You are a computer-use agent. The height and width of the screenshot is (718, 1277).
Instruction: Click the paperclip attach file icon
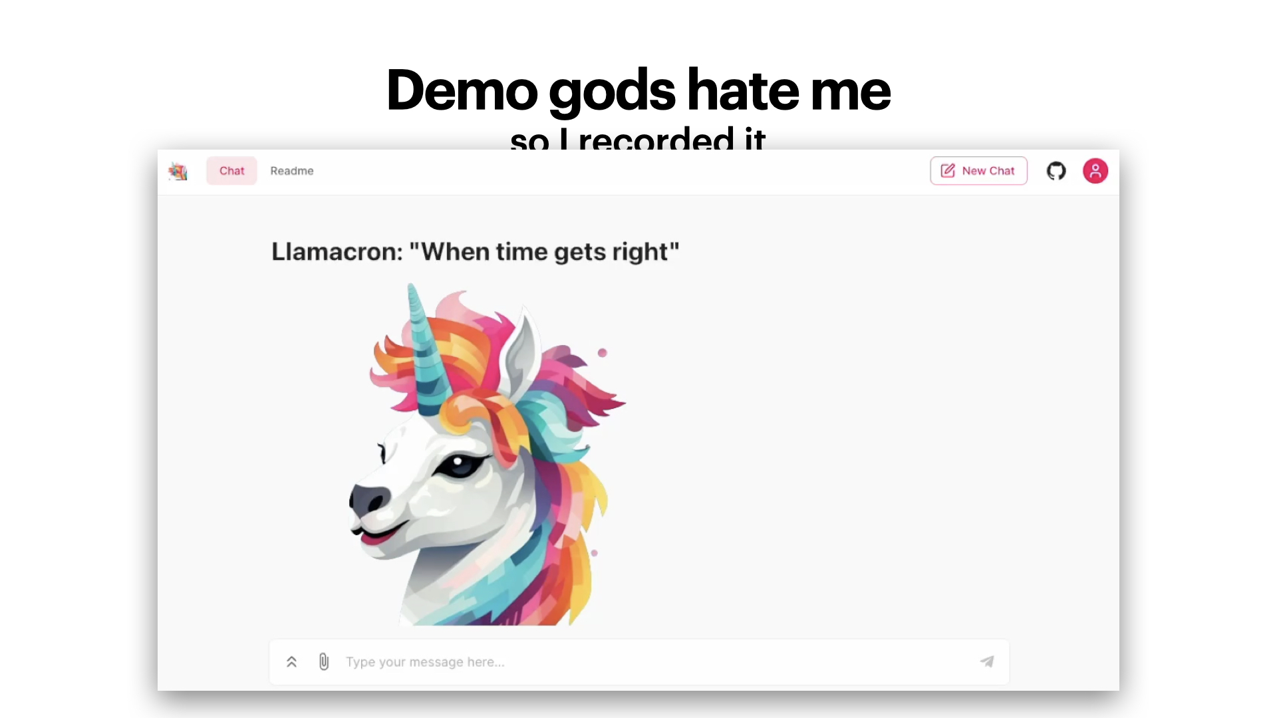pyautogui.click(x=324, y=661)
